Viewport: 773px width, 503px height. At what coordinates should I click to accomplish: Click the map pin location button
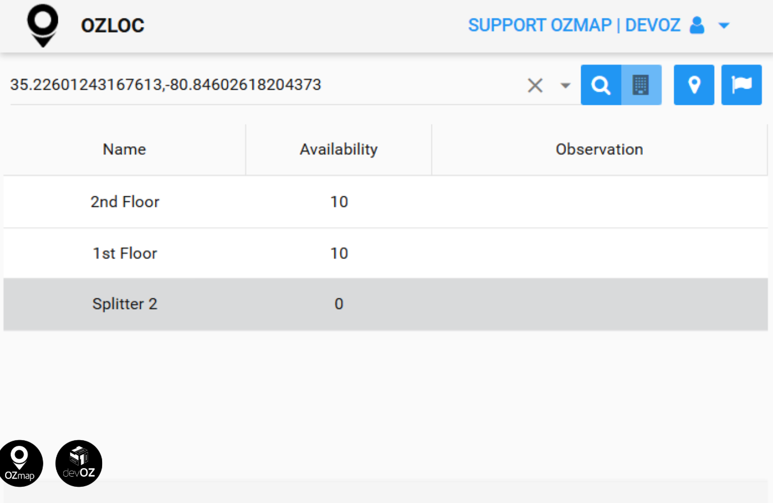[x=694, y=85]
